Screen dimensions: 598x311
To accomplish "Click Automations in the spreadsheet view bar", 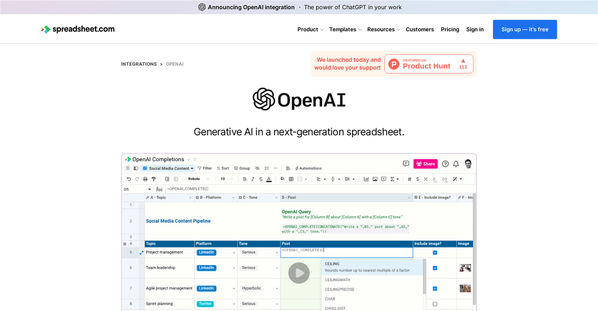I will [308, 168].
